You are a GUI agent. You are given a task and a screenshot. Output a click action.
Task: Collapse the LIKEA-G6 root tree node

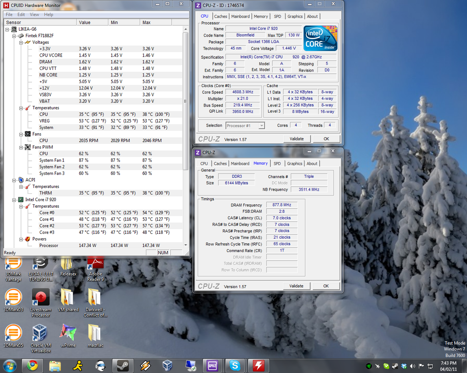point(7,29)
